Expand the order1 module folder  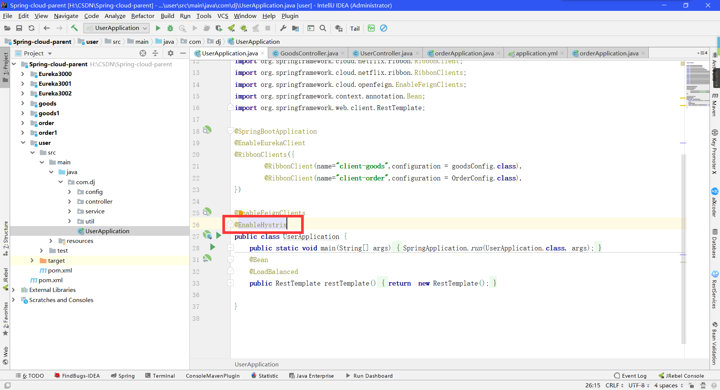point(22,133)
